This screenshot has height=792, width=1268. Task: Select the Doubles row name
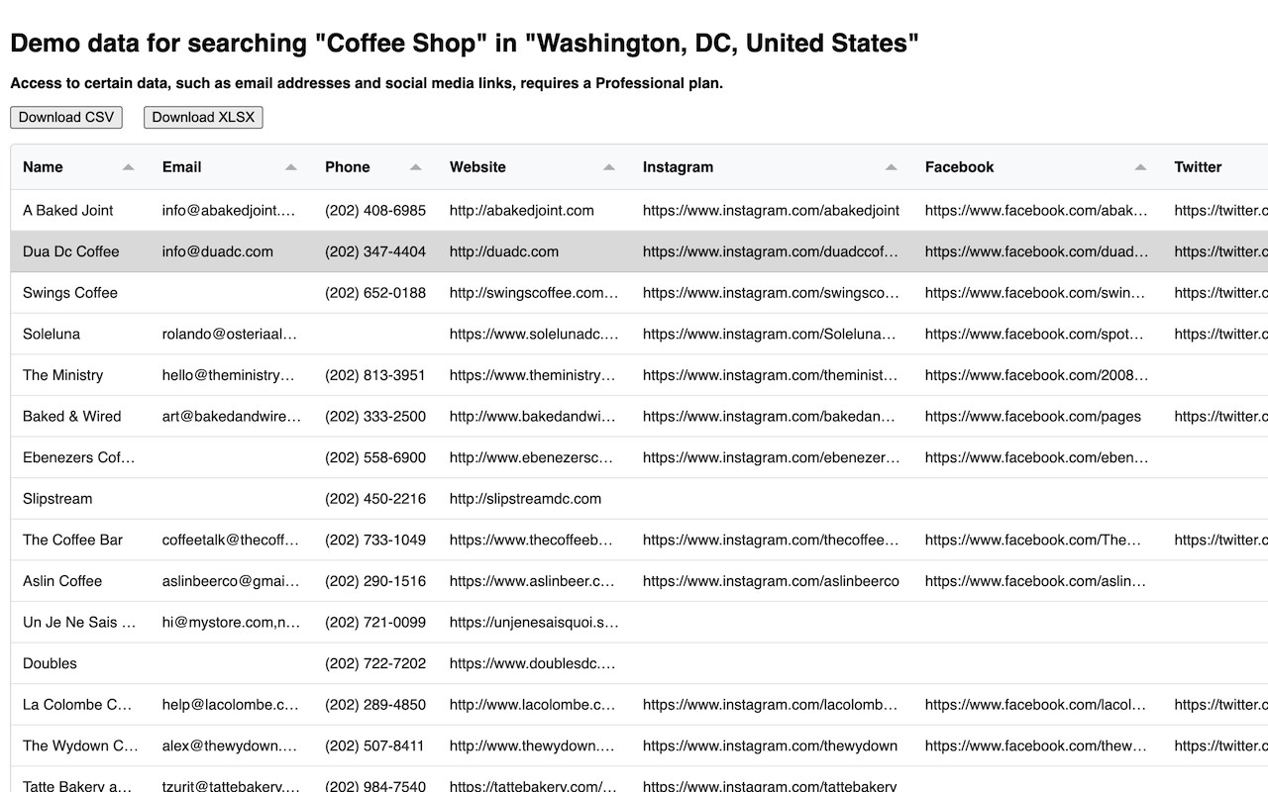50,663
